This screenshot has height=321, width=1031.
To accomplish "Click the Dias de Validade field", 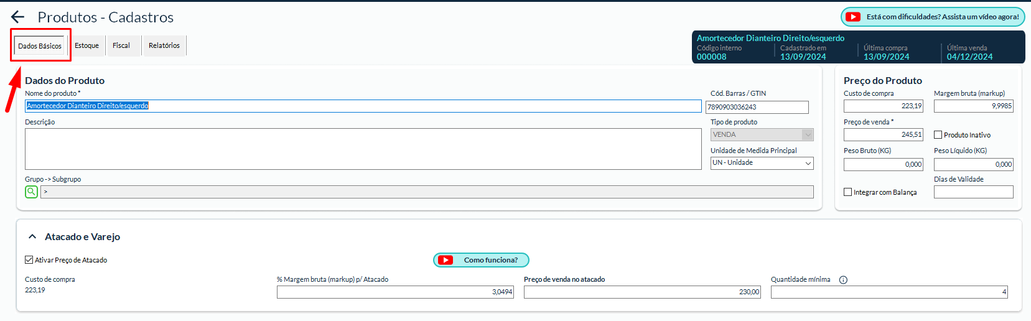I will (x=973, y=192).
